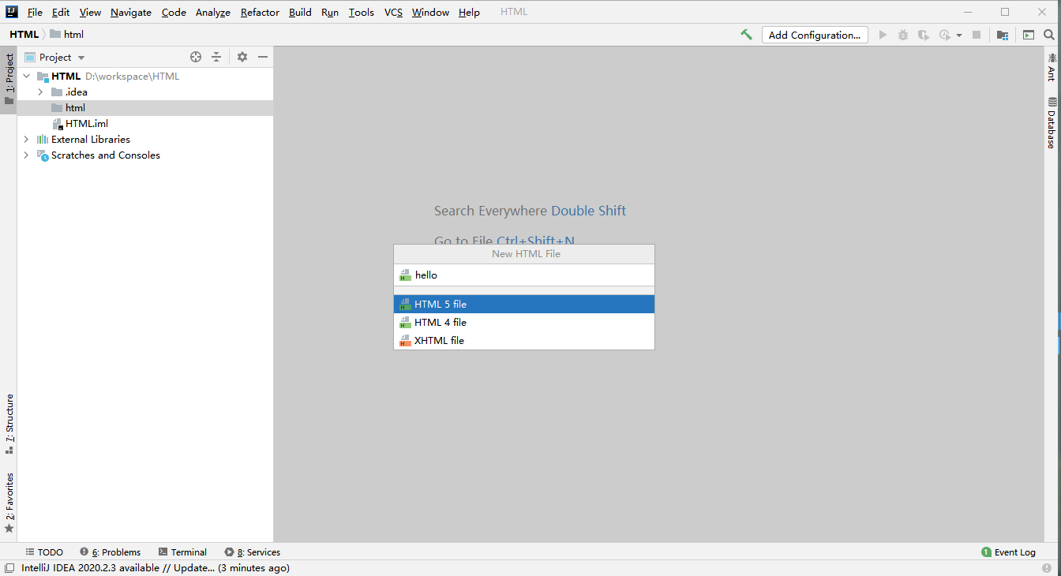Image resolution: width=1061 pixels, height=576 pixels.
Task: Toggle the 1: Project tool window tab
Action: 9,79
